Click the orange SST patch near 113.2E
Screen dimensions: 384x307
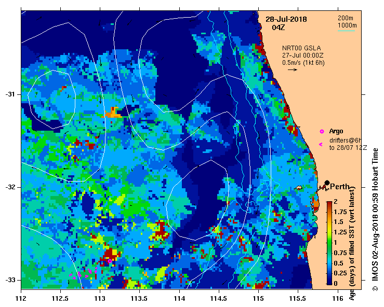[113, 113]
